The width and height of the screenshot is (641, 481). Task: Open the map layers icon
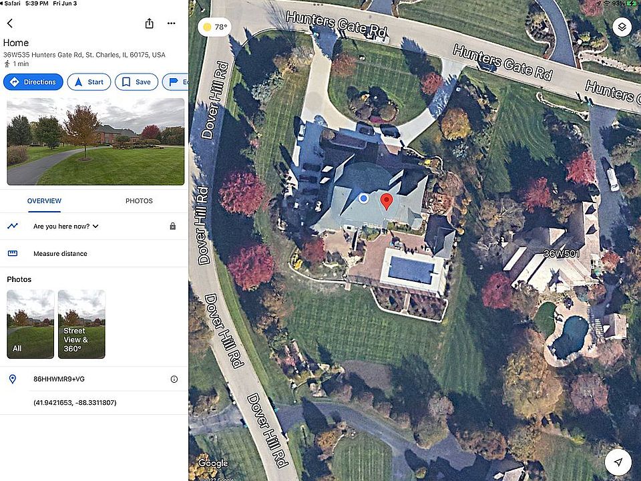pyautogui.click(x=622, y=27)
